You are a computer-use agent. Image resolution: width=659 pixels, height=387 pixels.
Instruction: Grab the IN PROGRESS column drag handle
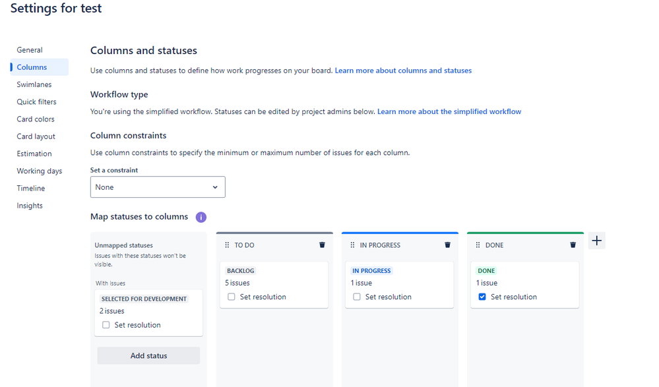353,245
